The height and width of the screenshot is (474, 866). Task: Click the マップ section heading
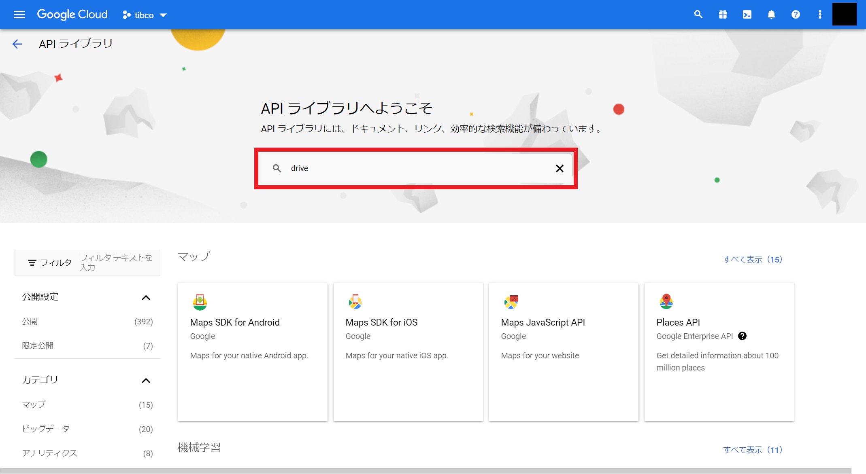pyautogui.click(x=194, y=257)
